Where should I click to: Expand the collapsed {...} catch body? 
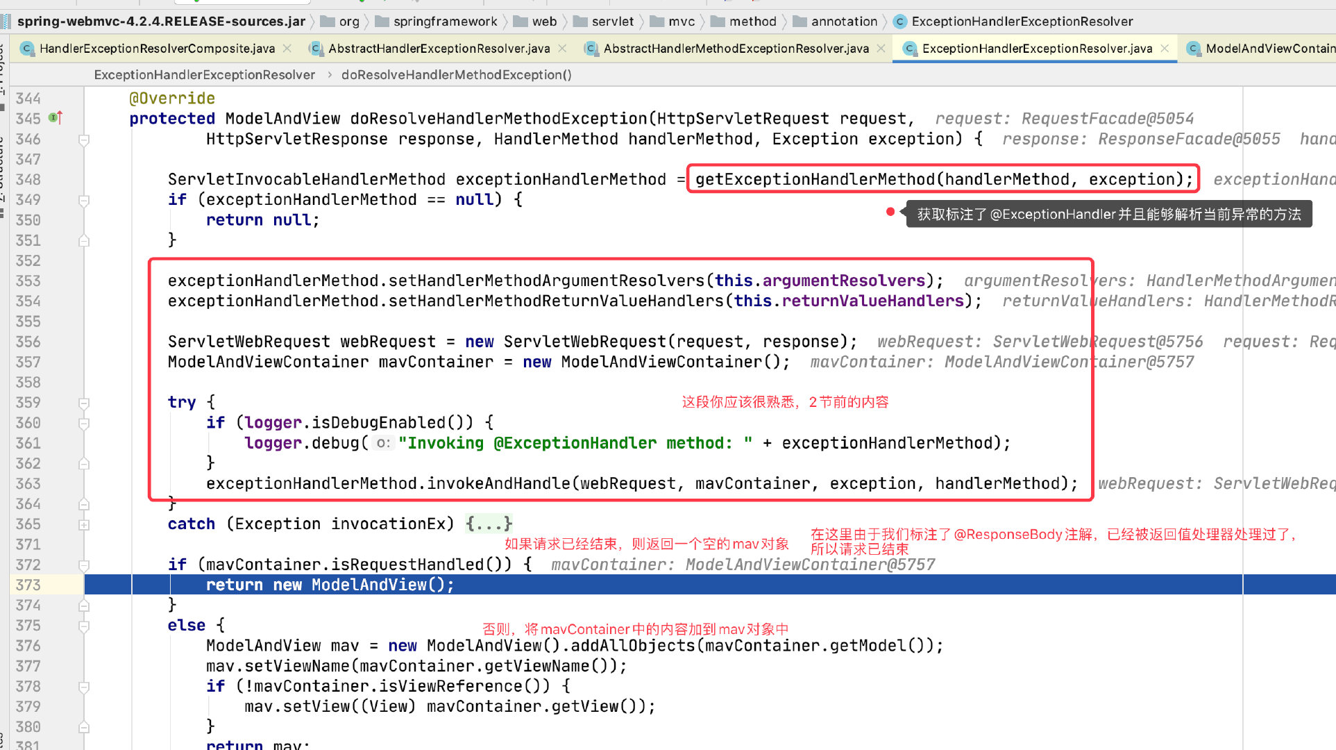pos(489,524)
